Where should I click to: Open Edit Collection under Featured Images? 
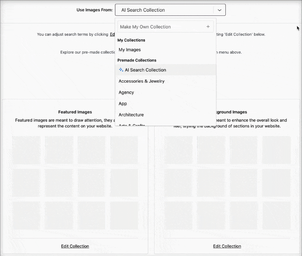[75, 246]
